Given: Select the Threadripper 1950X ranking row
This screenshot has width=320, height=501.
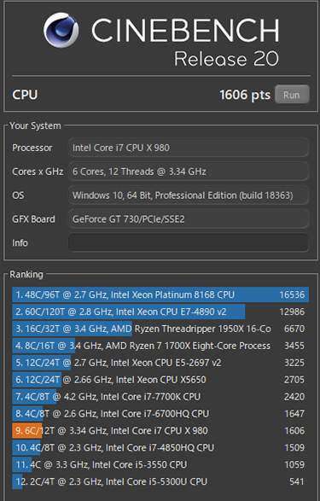Looking at the screenshot, I should pyautogui.click(x=160, y=329).
